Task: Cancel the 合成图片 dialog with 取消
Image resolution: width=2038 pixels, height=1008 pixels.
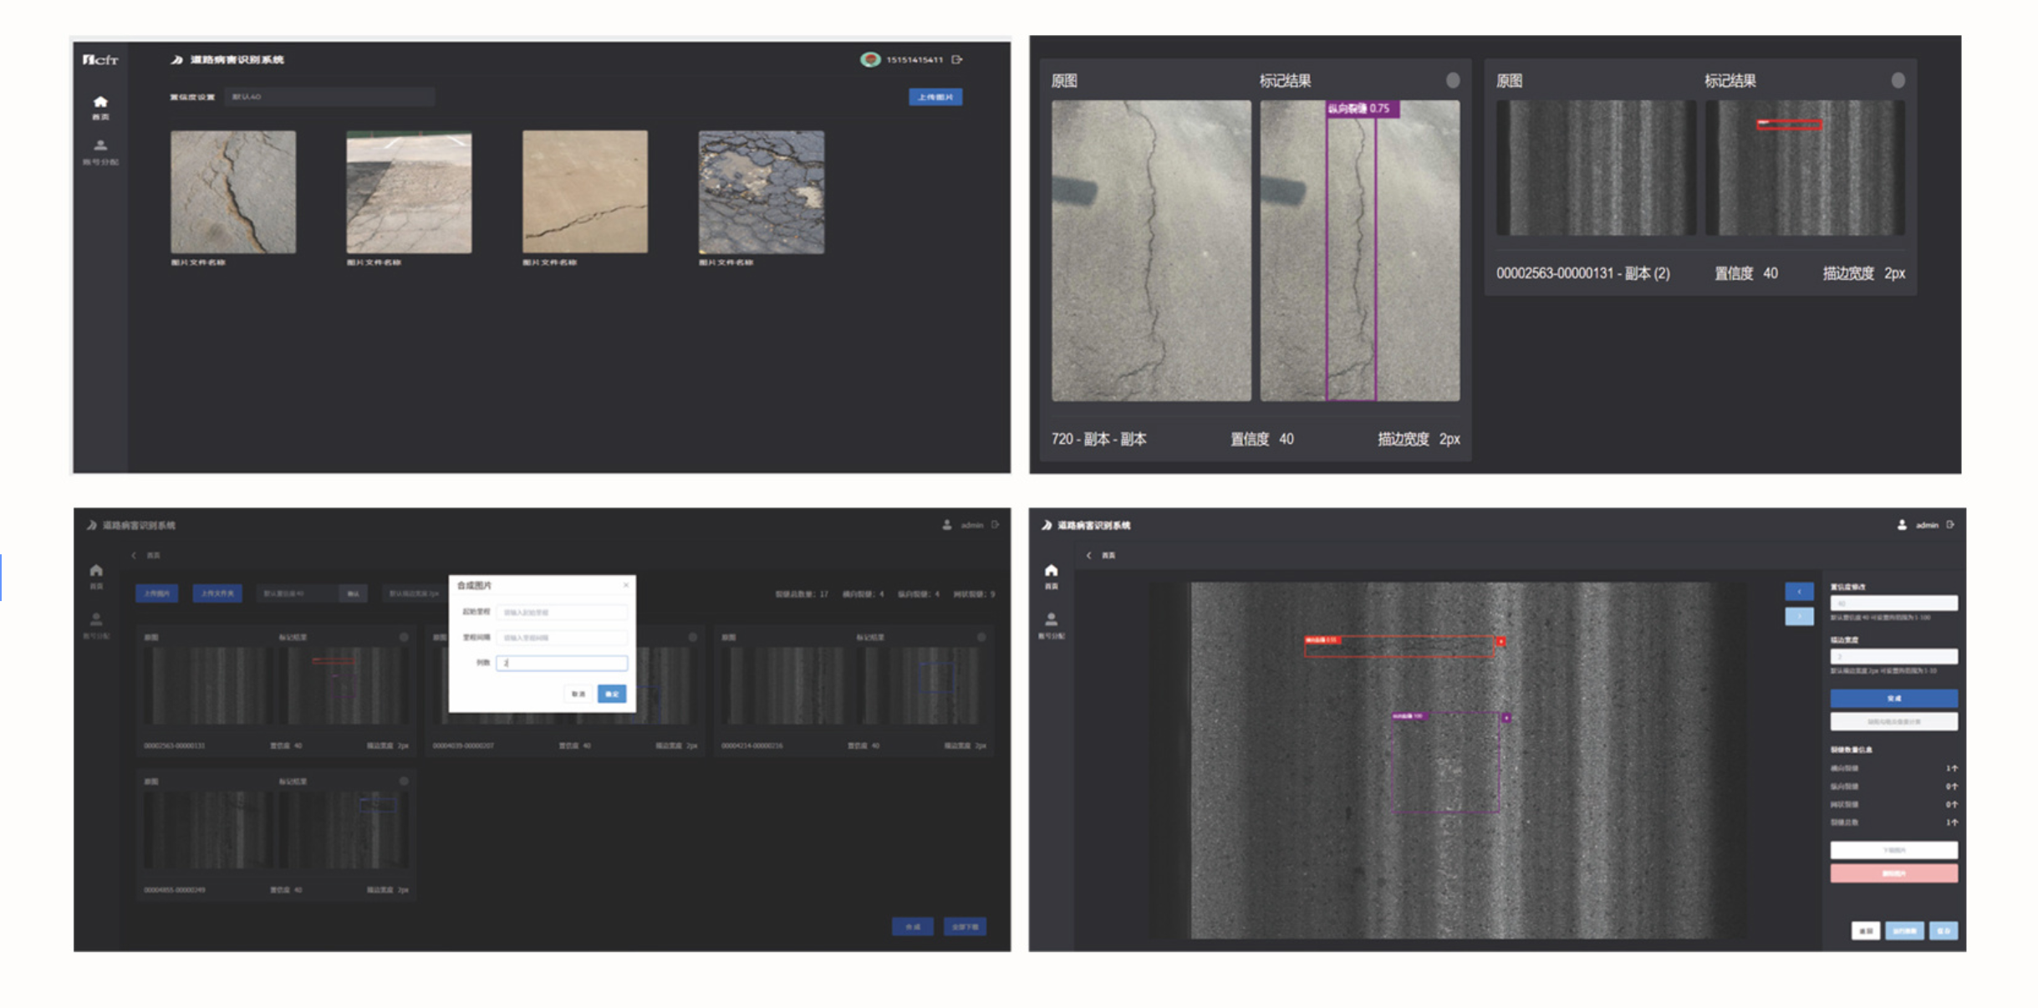Action: (578, 694)
